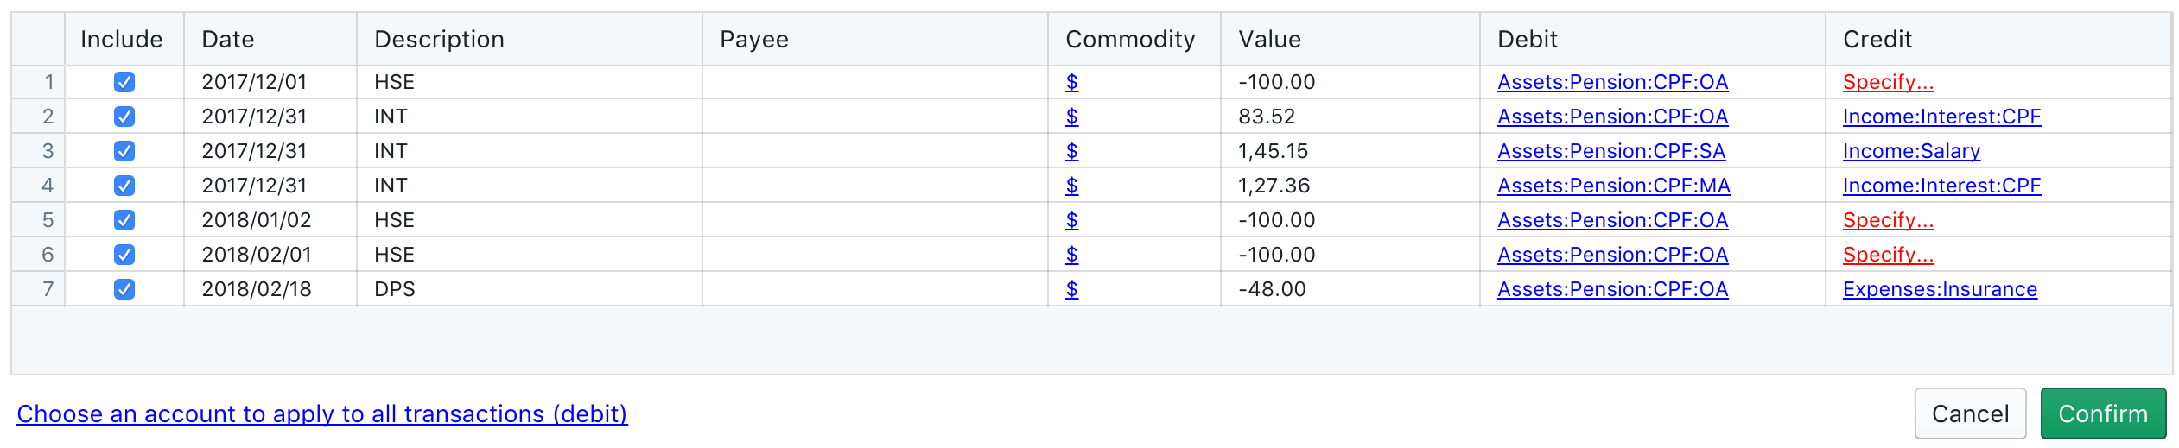Change Assets:Pension:CPF:MA debit account

point(1613,186)
